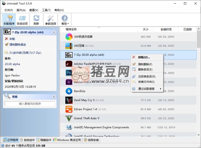This screenshot has width=201, height=148.
Task: Select the Grand Theft Auto V icon
Action: pos(69,118)
